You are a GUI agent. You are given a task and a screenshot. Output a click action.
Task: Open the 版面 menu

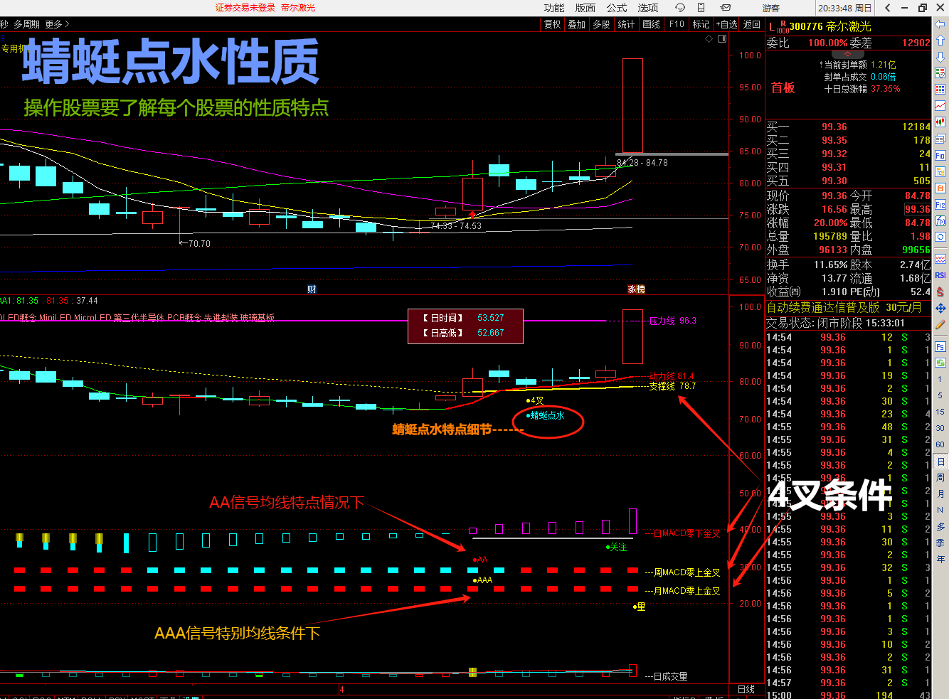[x=585, y=8]
